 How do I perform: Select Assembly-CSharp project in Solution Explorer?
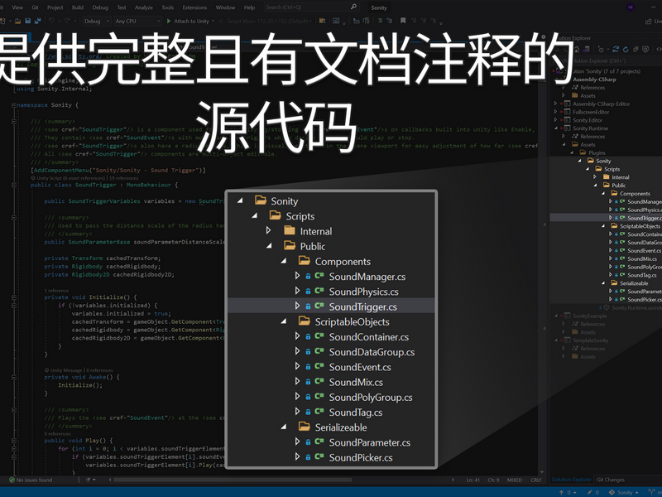594,80
